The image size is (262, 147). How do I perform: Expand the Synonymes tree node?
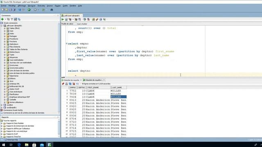(5, 65)
